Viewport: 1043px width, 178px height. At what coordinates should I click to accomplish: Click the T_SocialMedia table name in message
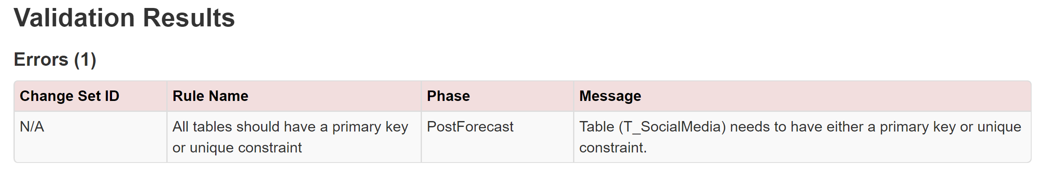click(x=672, y=126)
